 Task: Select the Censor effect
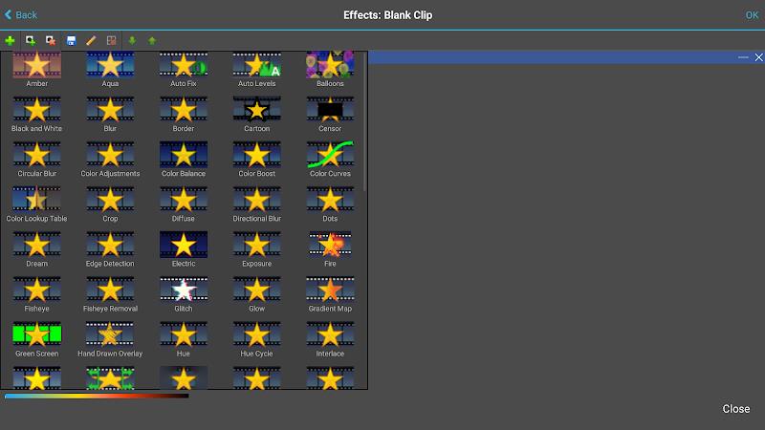click(x=330, y=115)
